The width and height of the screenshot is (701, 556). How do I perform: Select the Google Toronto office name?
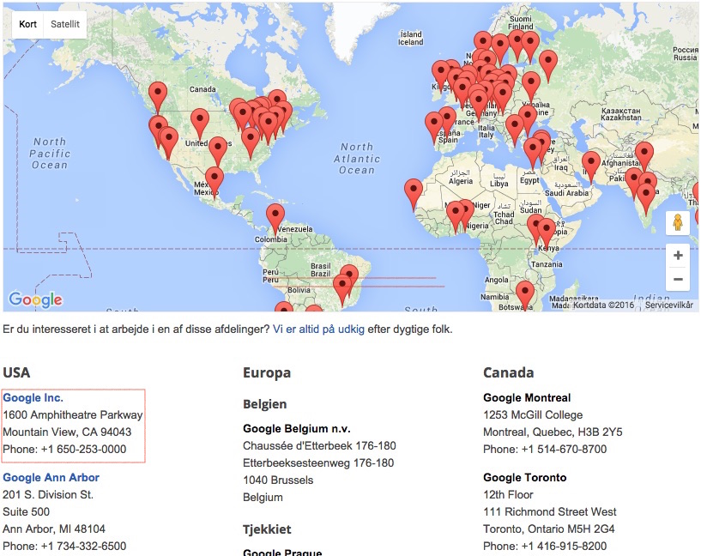click(x=525, y=477)
